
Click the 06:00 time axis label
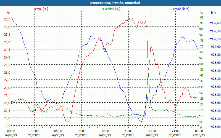coord(58,131)
